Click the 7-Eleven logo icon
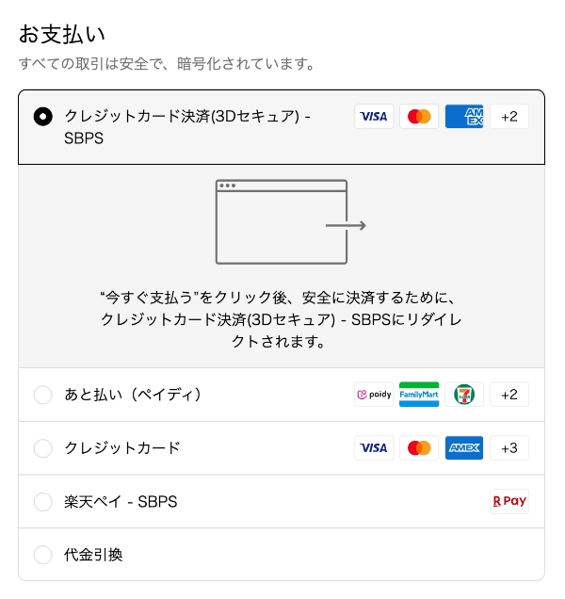565x599 pixels. pyautogui.click(x=464, y=395)
